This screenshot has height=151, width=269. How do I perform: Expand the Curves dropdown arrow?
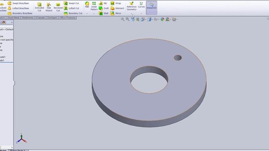141,13
